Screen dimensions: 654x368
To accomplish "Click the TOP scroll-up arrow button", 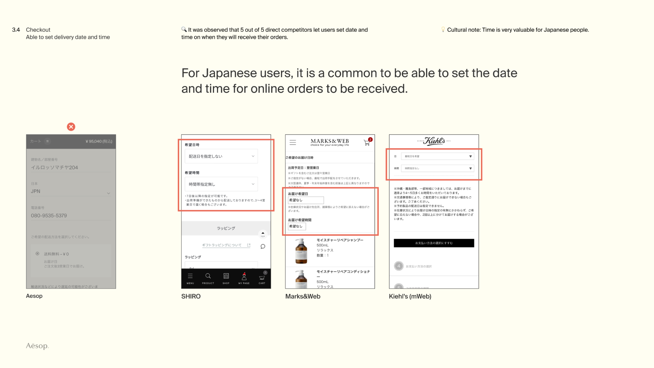I will [263, 234].
